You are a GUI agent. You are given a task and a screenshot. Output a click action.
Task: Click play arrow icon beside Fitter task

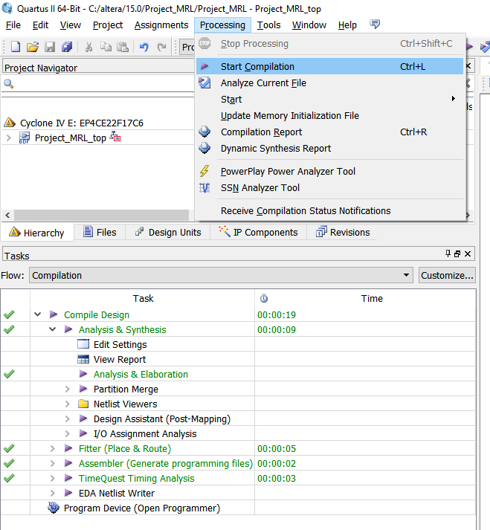tap(68, 448)
